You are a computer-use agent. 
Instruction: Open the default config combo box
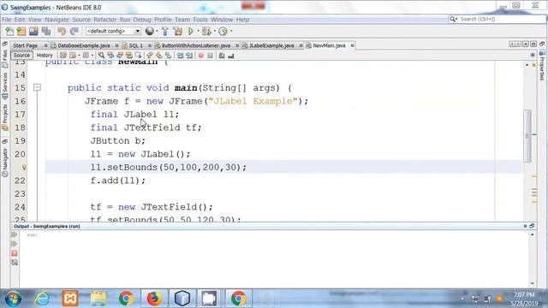pyautogui.click(x=113, y=31)
